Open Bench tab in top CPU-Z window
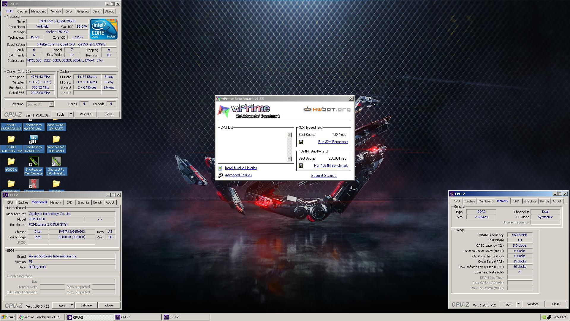The width and height of the screenshot is (570, 321). (97, 11)
